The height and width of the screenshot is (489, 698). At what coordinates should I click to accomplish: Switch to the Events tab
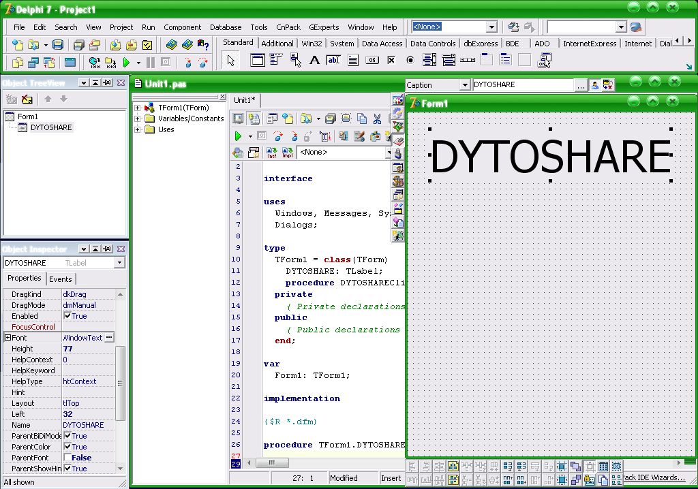pyautogui.click(x=61, y=279)
